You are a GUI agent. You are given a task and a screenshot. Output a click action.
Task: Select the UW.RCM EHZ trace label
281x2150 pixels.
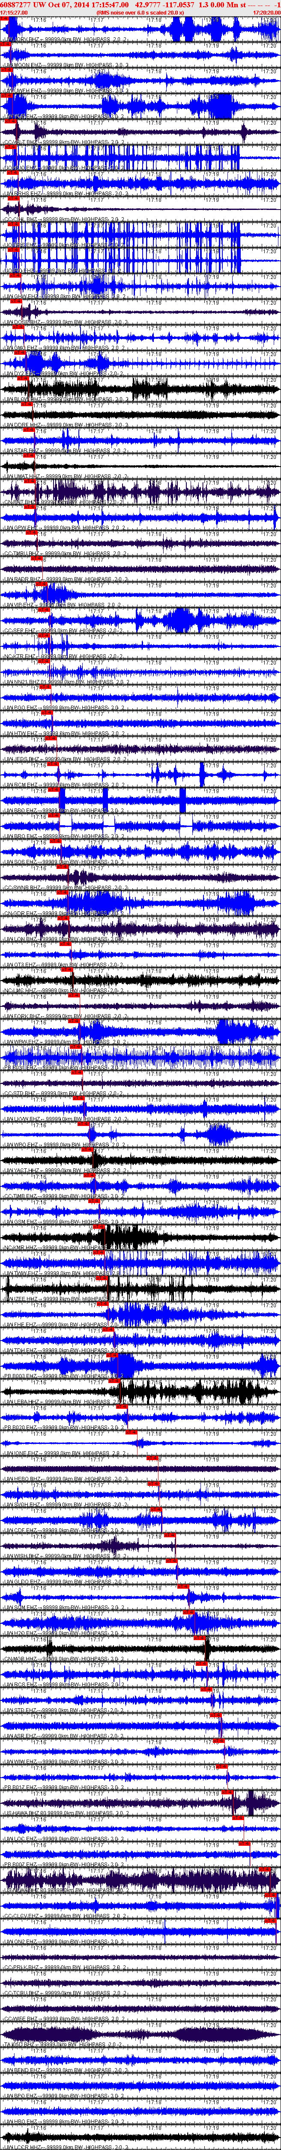(65, 785)
